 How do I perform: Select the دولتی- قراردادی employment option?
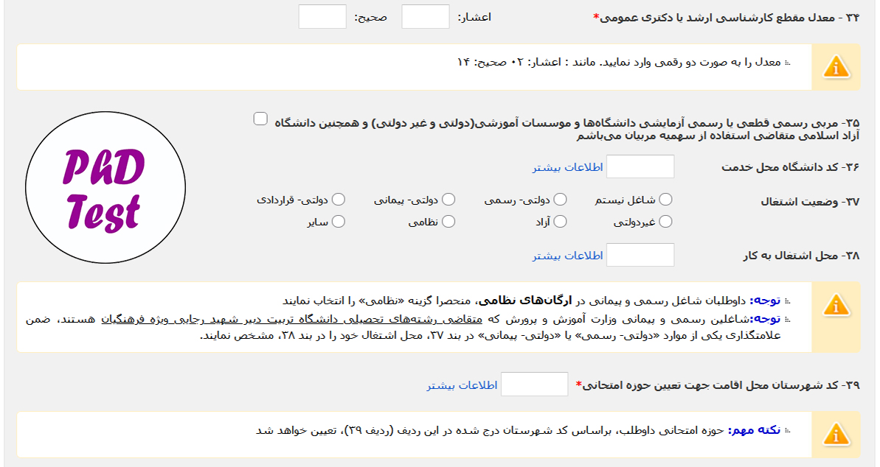(x=339, y=200)
